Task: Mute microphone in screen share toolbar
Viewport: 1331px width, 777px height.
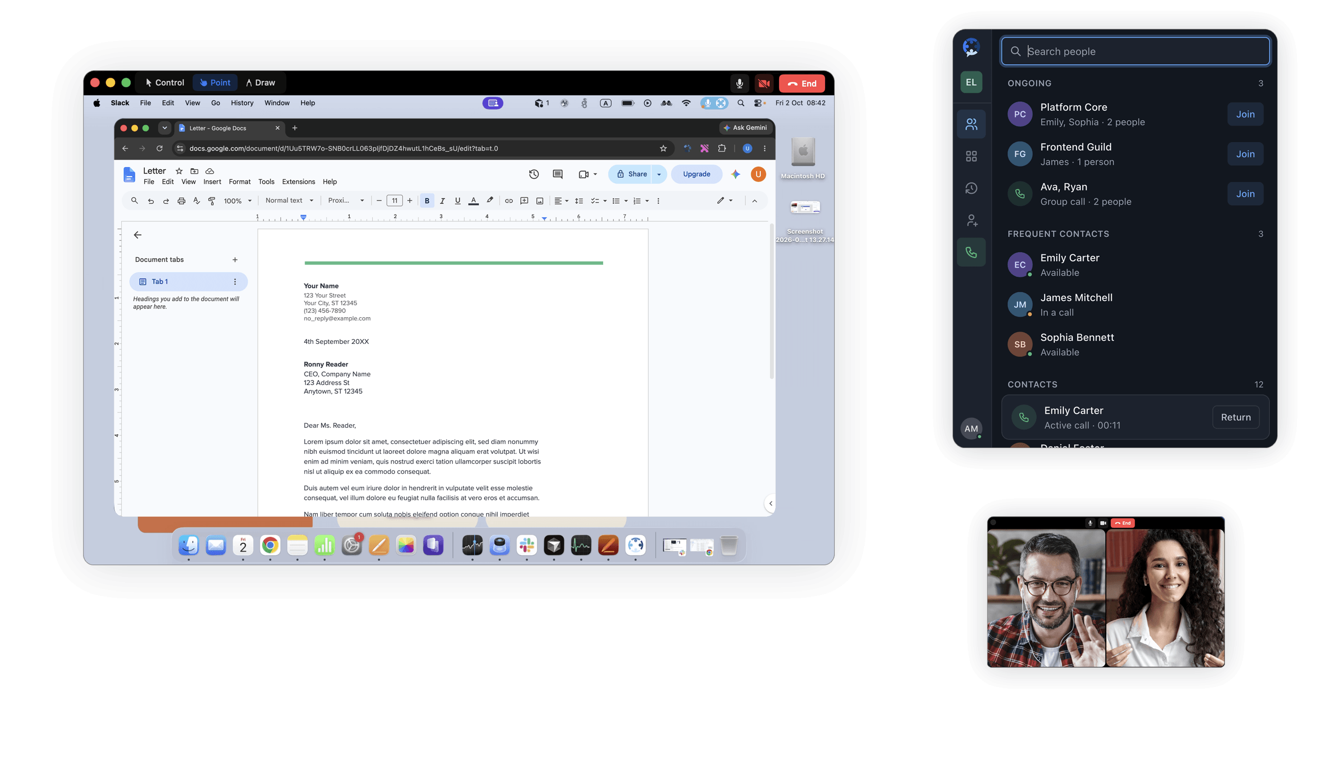Action: click(739, 83)
